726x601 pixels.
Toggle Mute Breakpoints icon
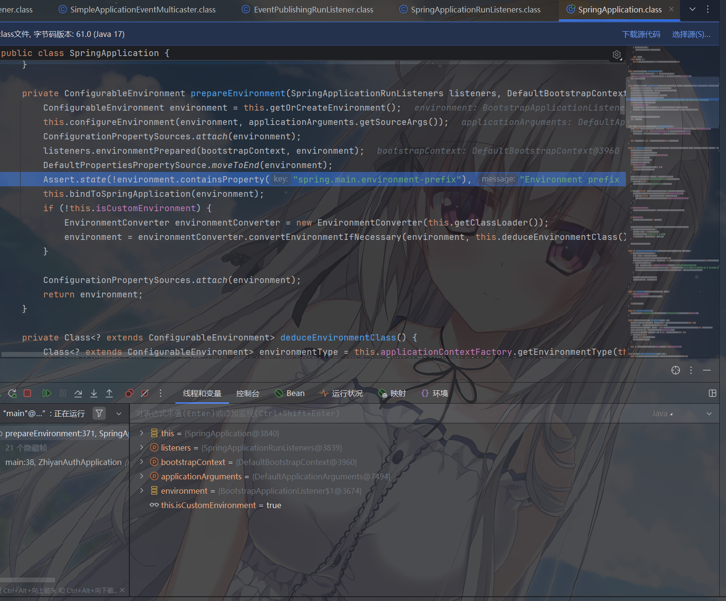tap(145, 393)
